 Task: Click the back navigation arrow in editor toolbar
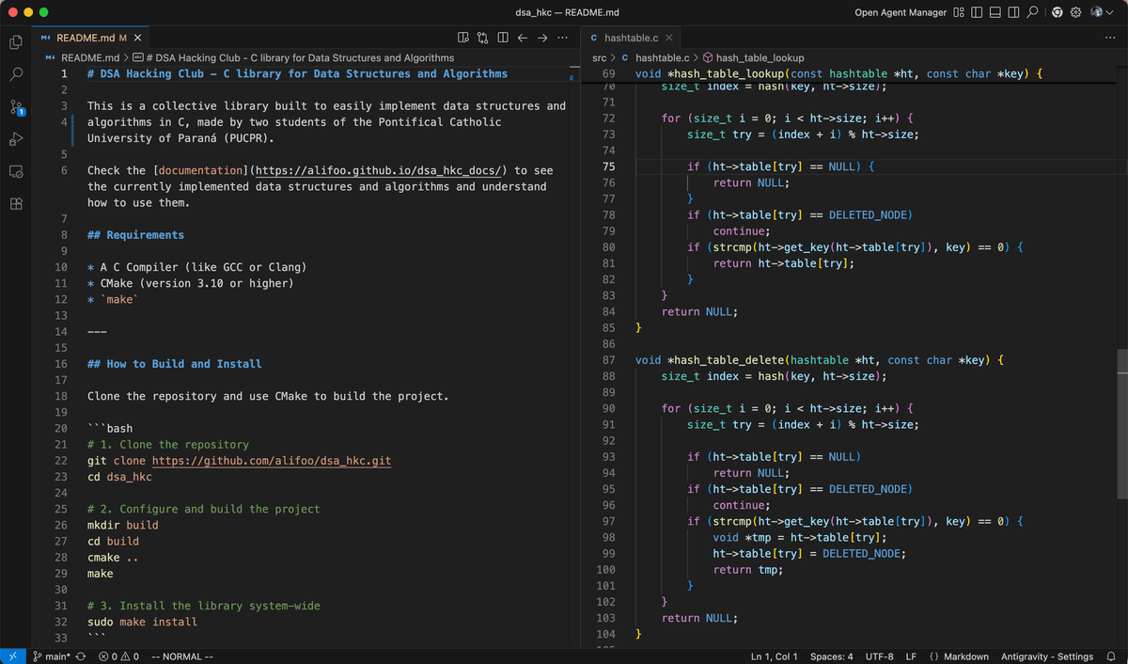click(x=523, y=38)
